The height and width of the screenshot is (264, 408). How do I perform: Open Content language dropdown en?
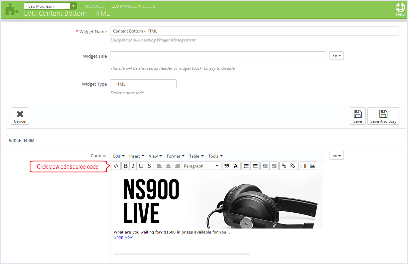pyautogui.click(x=337, y=156)
